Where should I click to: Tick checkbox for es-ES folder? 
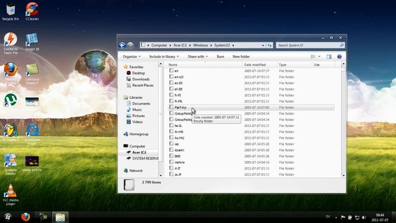pos(171,82)
